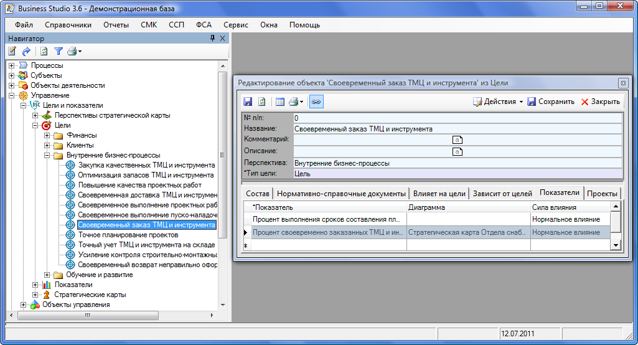Switch to the Влияет на цели tab
The image size is (638, 345).
pos(439,194)
